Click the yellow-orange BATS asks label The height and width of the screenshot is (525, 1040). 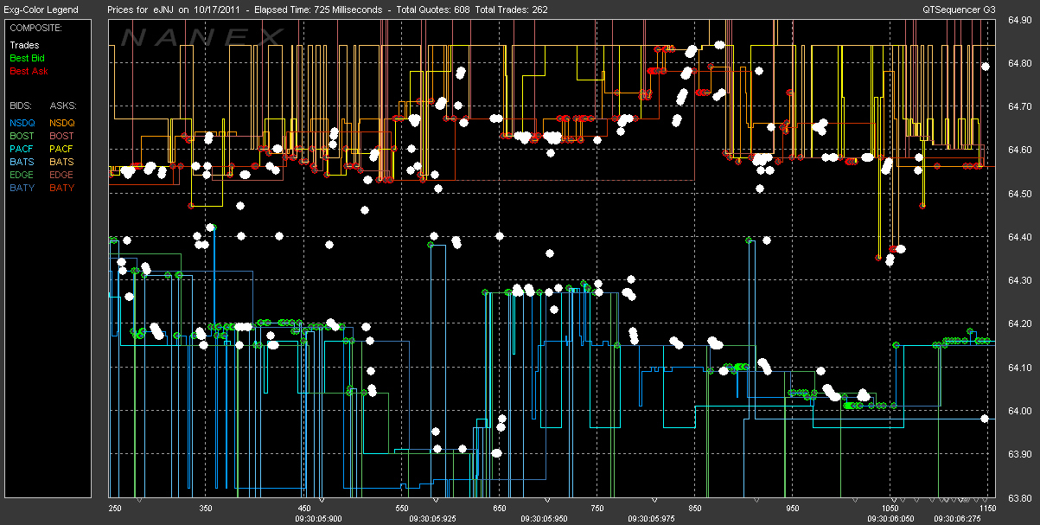(x=61, y=162)
